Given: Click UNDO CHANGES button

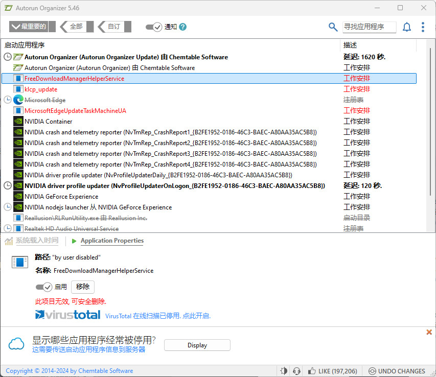Looking at the screenshot, I should coord(397,371).
